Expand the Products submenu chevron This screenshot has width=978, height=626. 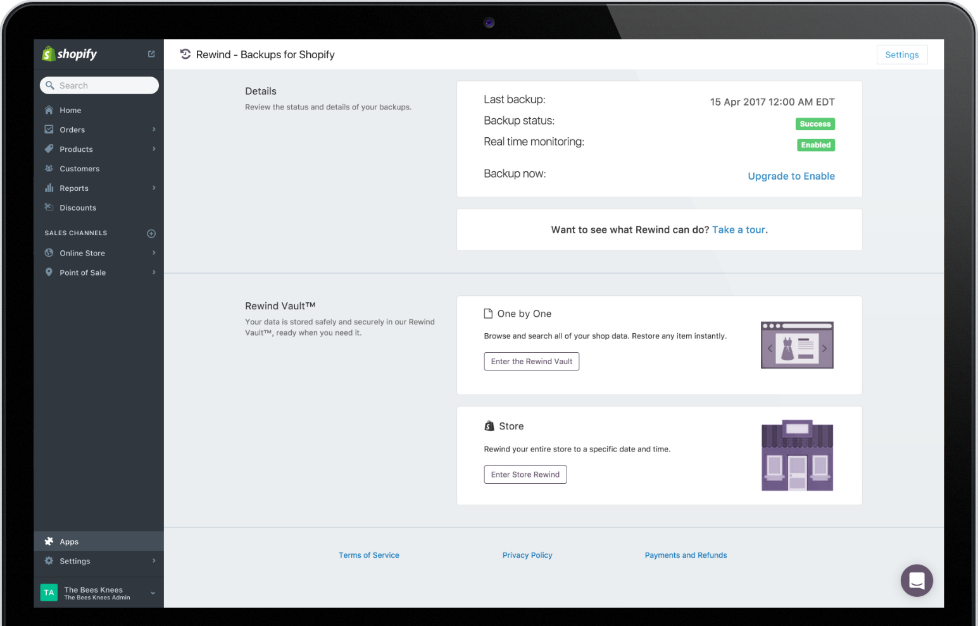(x=154, y=149)
